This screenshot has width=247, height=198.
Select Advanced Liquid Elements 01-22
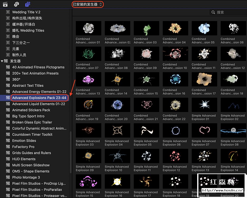(x=35, y=104)
